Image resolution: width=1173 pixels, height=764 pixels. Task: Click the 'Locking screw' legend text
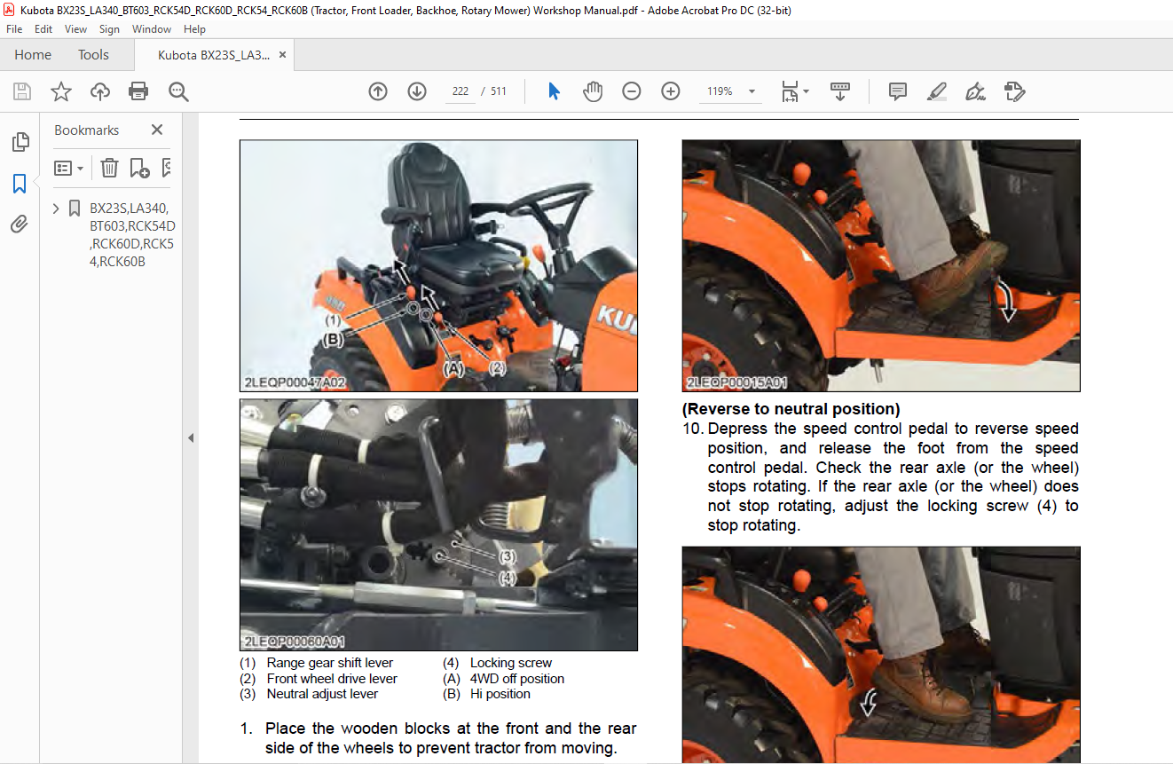point(511,663)
